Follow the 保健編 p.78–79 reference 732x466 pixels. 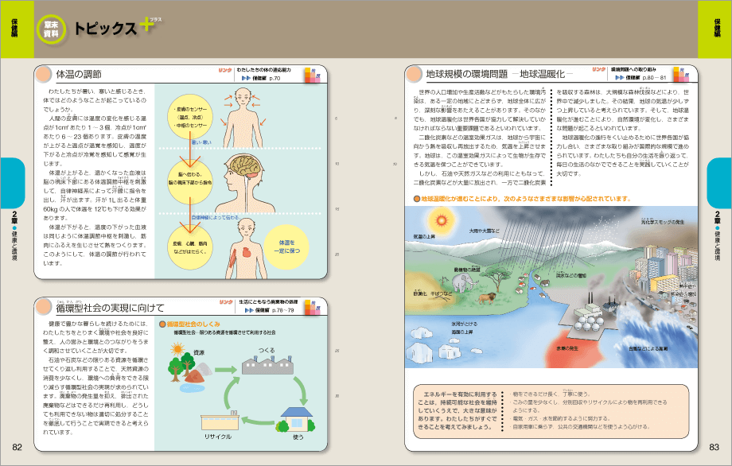coord(270,310)
